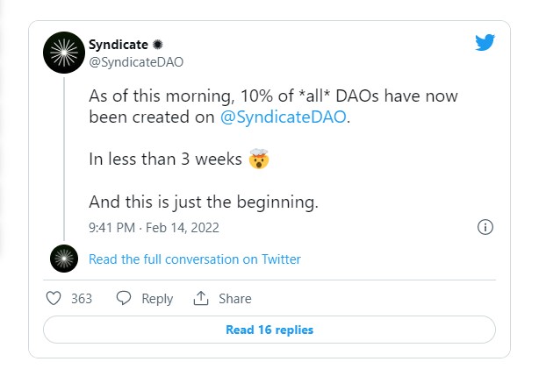
Task: Click the exploding head emoji in tweet
Action: point(258,160)
